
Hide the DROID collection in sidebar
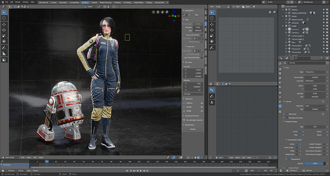(202, 107)
